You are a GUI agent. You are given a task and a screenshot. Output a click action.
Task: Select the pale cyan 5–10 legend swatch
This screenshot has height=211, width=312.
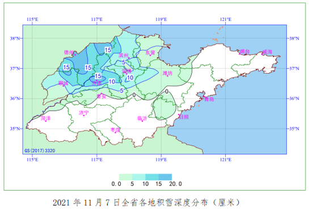[138, 177]
